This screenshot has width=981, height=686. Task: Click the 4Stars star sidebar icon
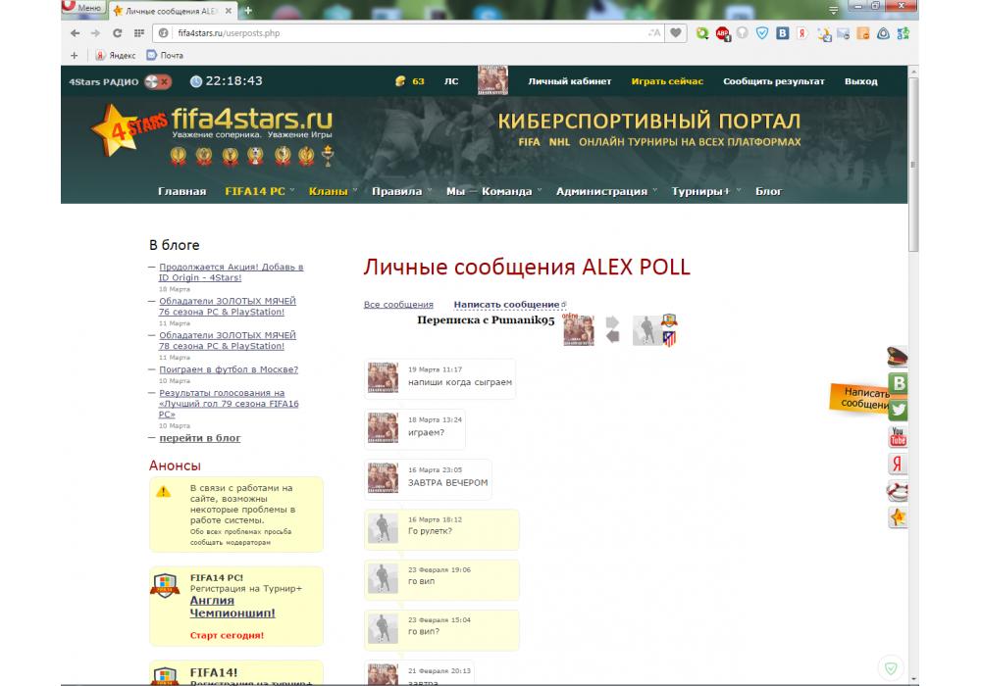click(x=898, y=517)
